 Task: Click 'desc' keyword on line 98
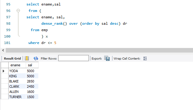(x=114, y=24)
